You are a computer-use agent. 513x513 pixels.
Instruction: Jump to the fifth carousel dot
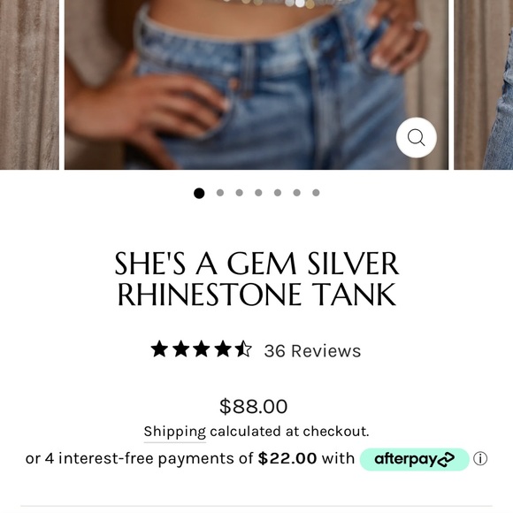click(278, 193)
